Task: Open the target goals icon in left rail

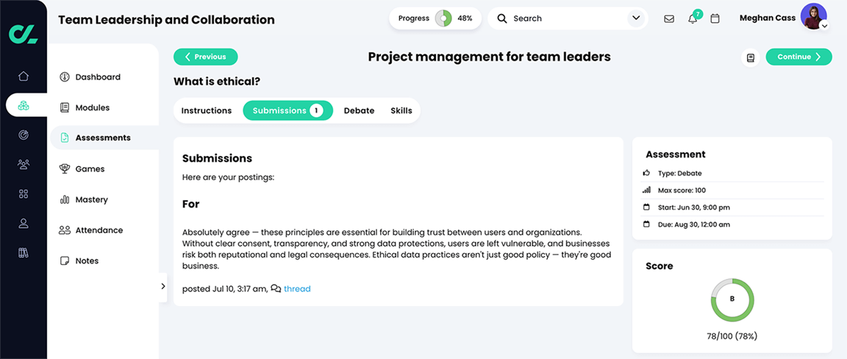Action: click(24, 135)
